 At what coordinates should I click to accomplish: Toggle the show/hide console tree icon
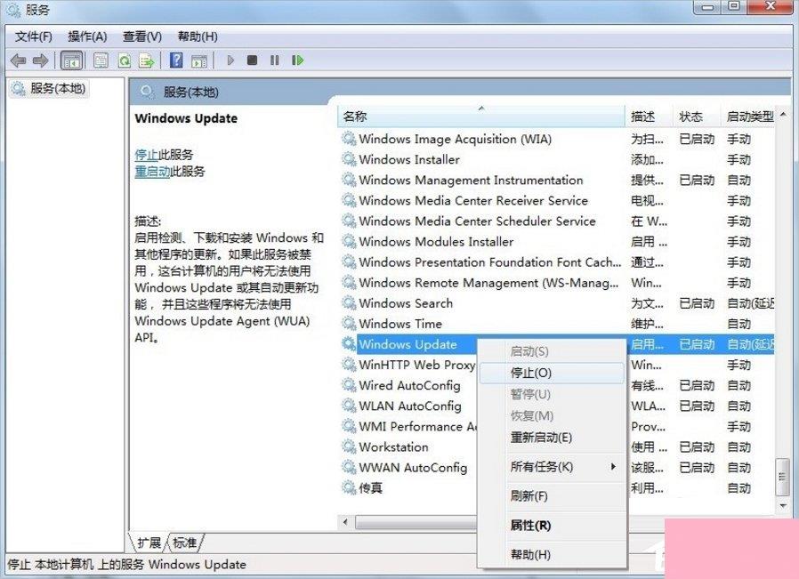click(x=71, y=60)
